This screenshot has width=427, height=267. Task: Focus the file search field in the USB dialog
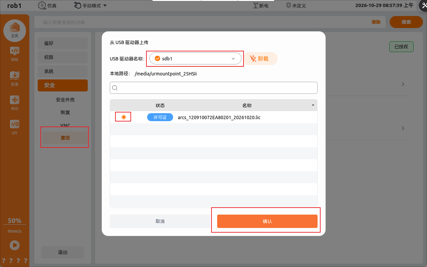[213, 88]
